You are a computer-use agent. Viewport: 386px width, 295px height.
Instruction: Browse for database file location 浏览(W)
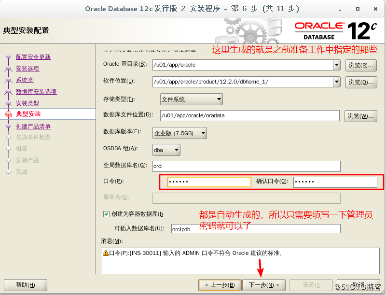(360, 116)
